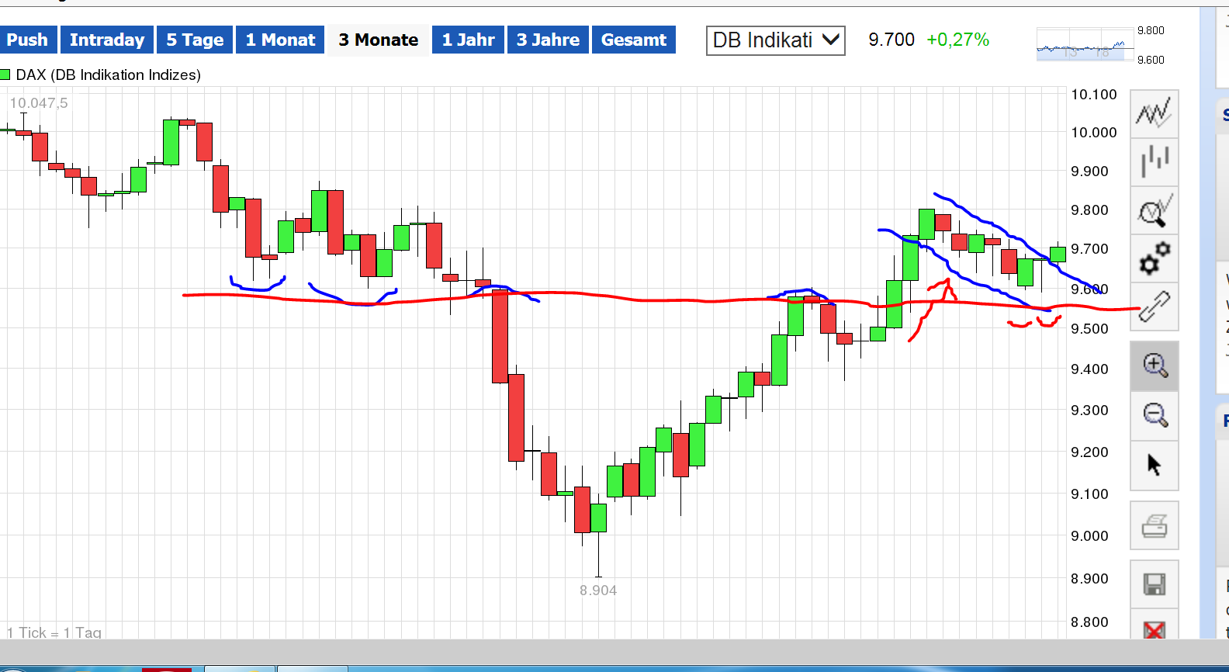Select the drawing tool icon in chart toolbar

tap(1154, 306)
